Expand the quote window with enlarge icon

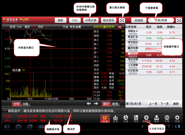coord(122,20)
